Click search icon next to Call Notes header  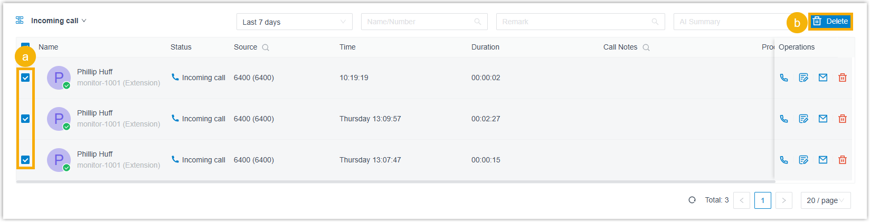coord(646,47)
